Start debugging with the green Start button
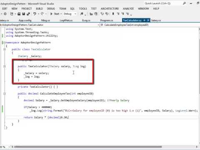The height and width of the screenshot is (150, 200). pyautogui.click(x=55, y=14)
